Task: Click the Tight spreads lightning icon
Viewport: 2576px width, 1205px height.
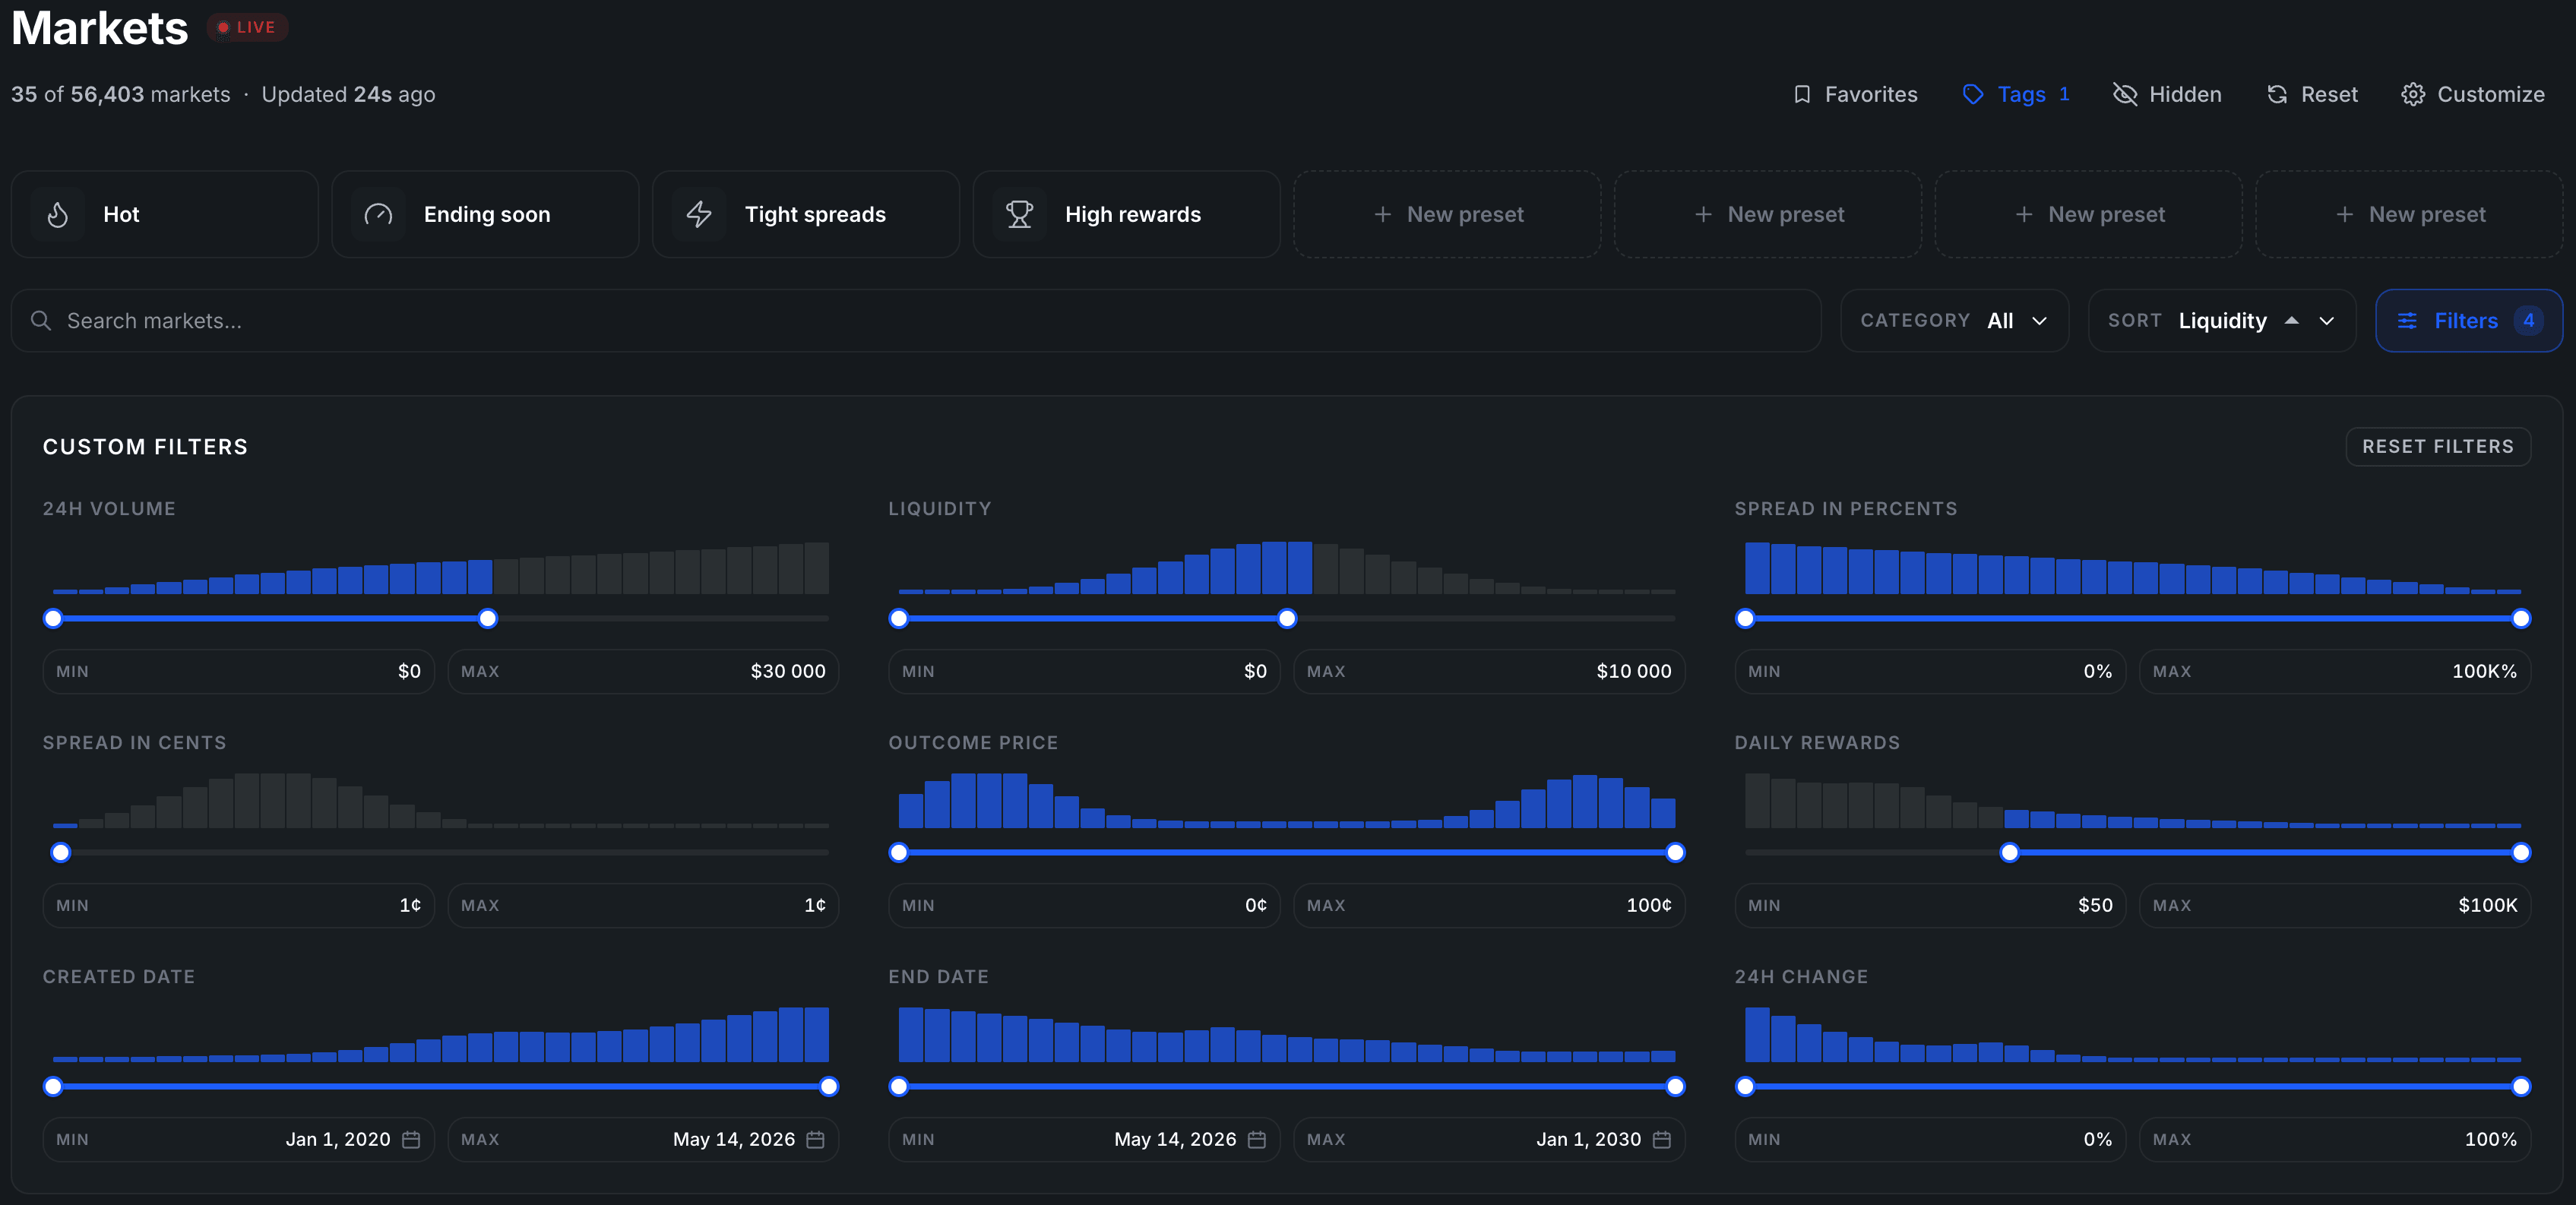Action: click(x=699, y=214)
